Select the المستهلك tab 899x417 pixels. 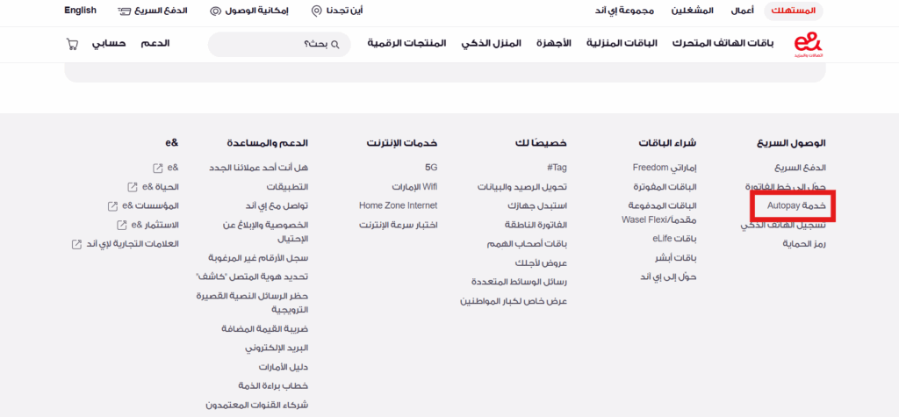point(793,11)
